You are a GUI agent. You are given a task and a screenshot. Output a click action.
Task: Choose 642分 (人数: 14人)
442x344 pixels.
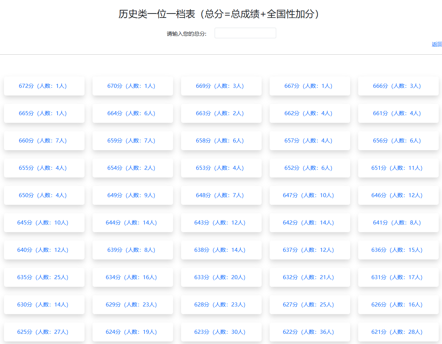(x=310, y=223)
